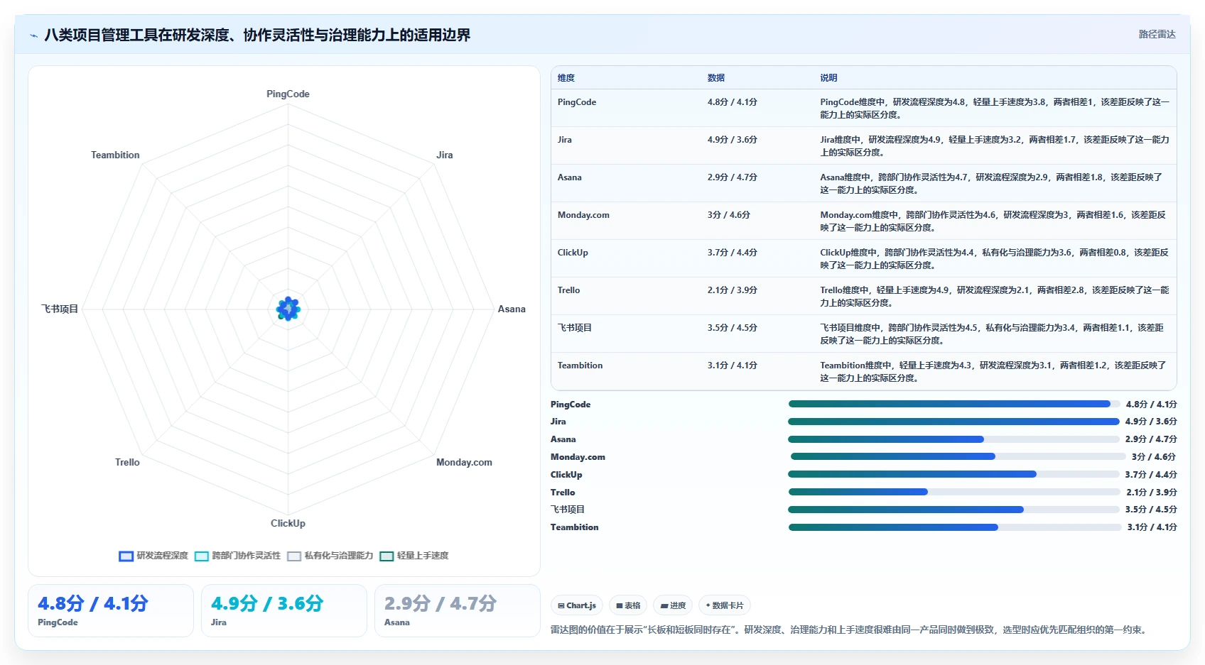The image size is (1205, 665).
Task: Toggle 跨部门协作灵活性 legend item
Action: click(x=237, y=556)
